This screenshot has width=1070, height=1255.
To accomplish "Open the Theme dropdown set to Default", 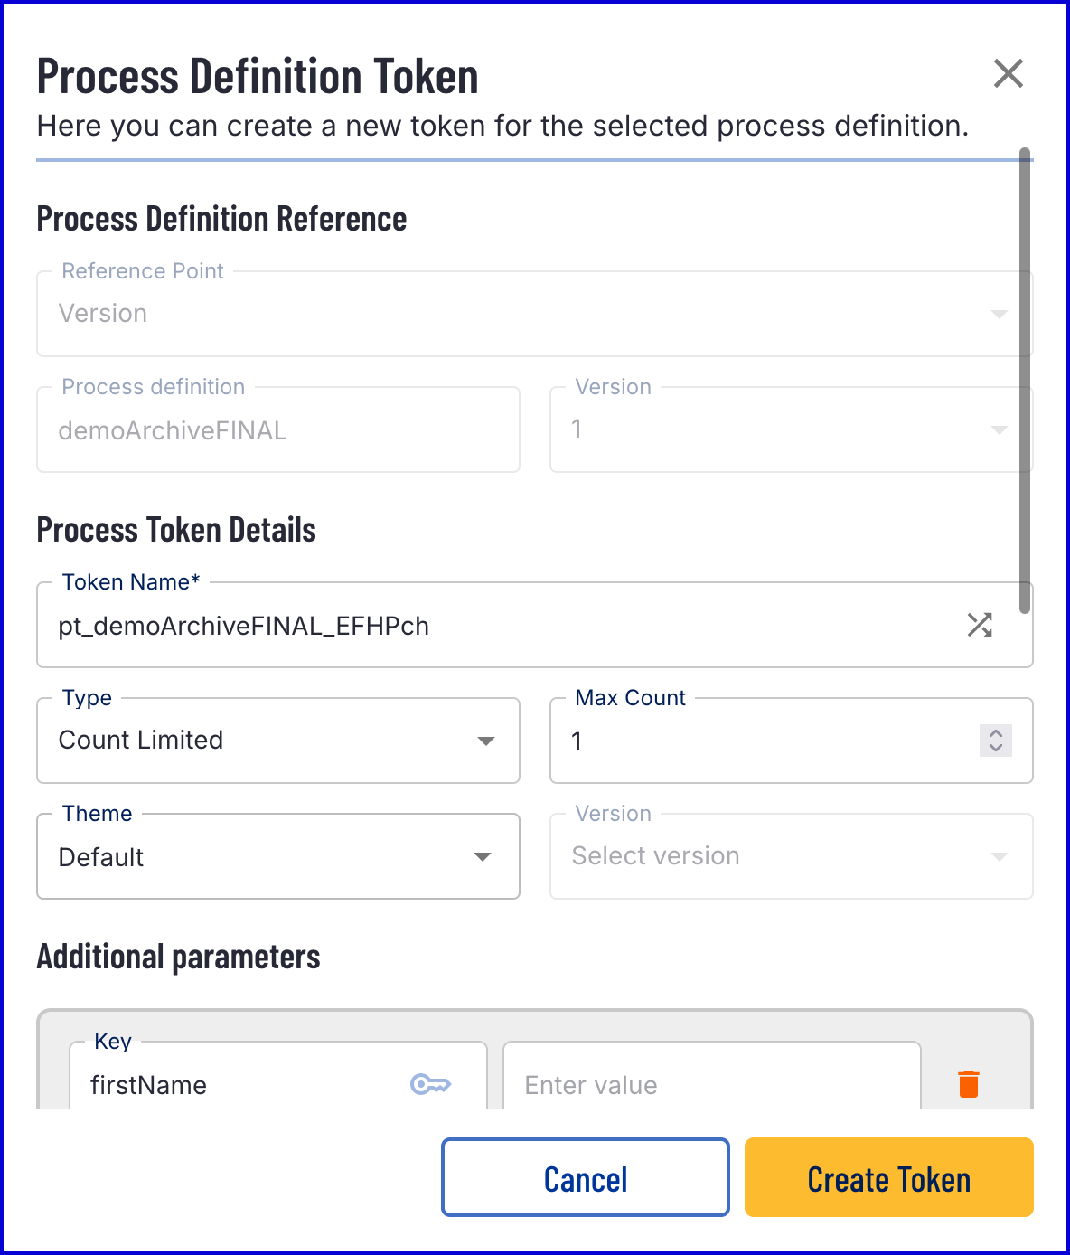I will [x=278, y=856].
